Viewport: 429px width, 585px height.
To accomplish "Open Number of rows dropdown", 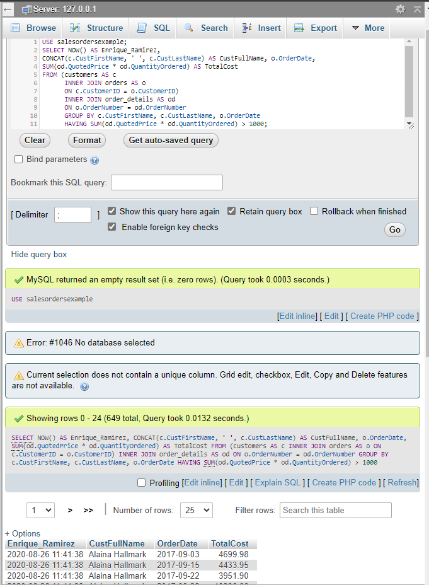I will (x=197, y=511).
